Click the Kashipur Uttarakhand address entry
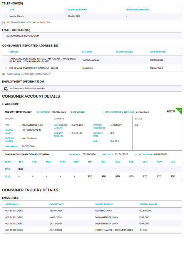 (43, 60)
